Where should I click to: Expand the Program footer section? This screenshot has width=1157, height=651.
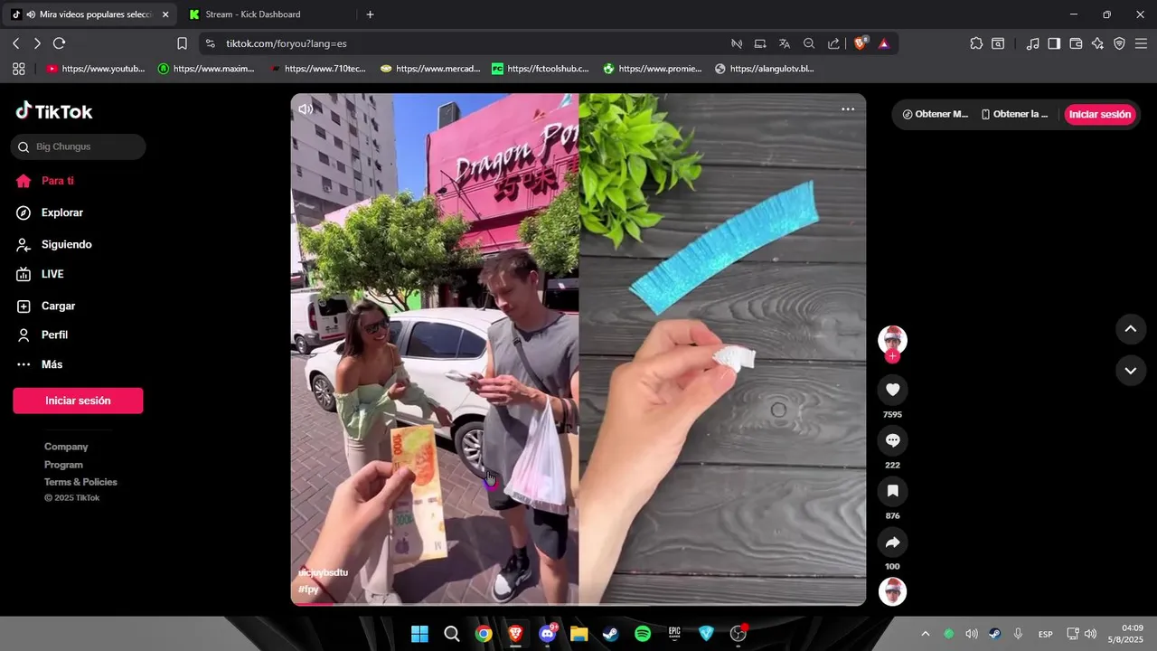(63, 465)
